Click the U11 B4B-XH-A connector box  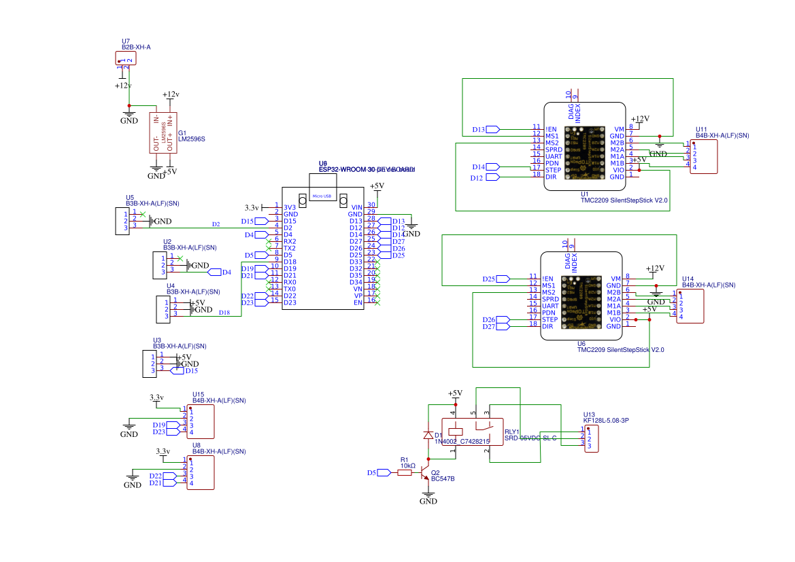coord(704,156)
